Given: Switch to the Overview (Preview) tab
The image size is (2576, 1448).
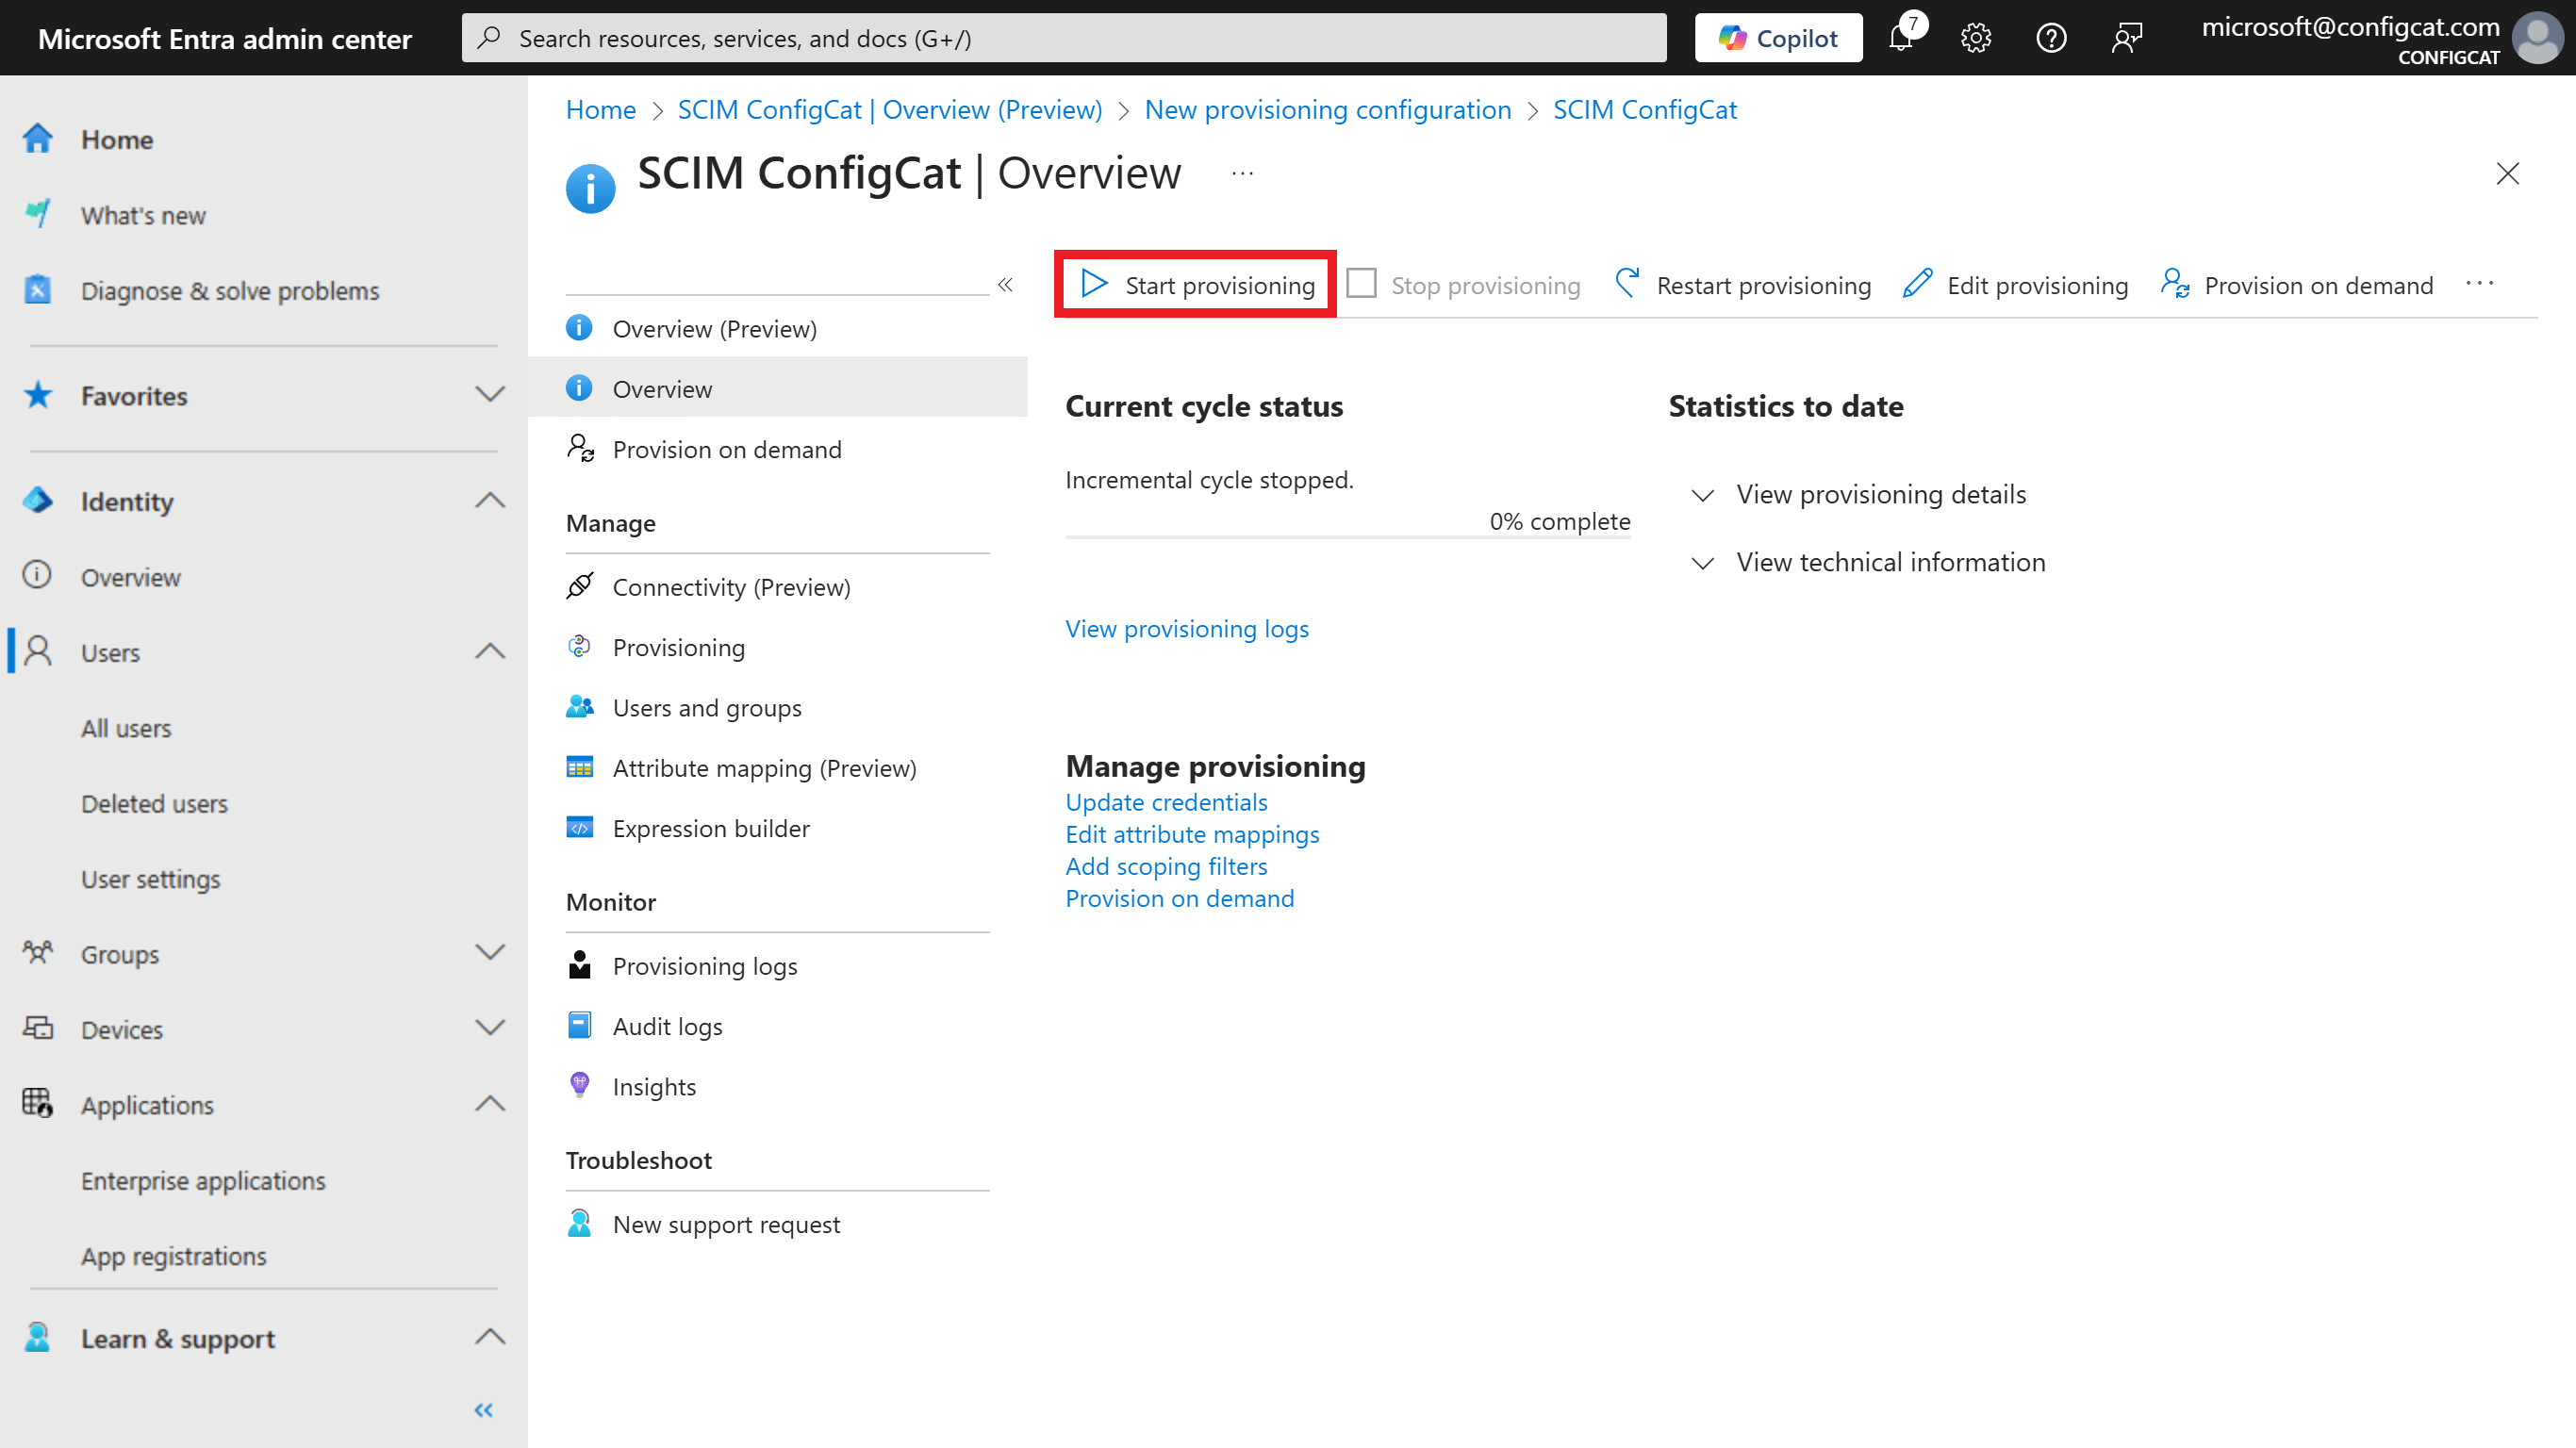Looking at the screenshot, I should [713, 328].
